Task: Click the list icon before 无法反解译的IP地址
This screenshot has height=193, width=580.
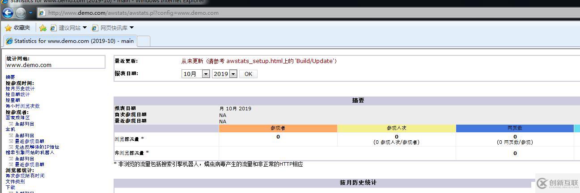Action: [11, 147]
